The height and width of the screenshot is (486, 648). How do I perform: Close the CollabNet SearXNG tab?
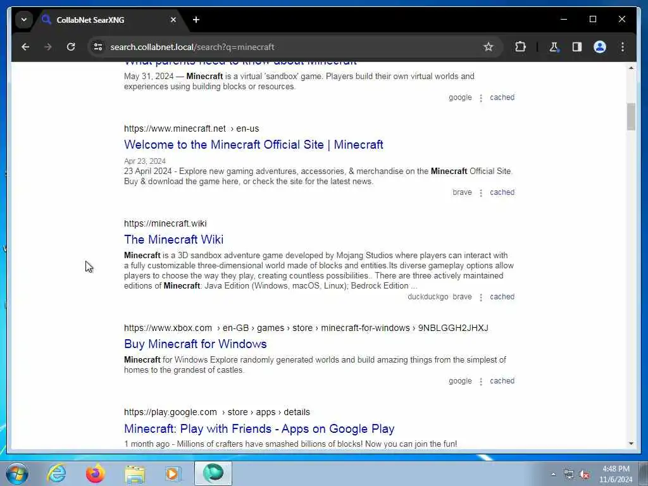click(173, 20)
